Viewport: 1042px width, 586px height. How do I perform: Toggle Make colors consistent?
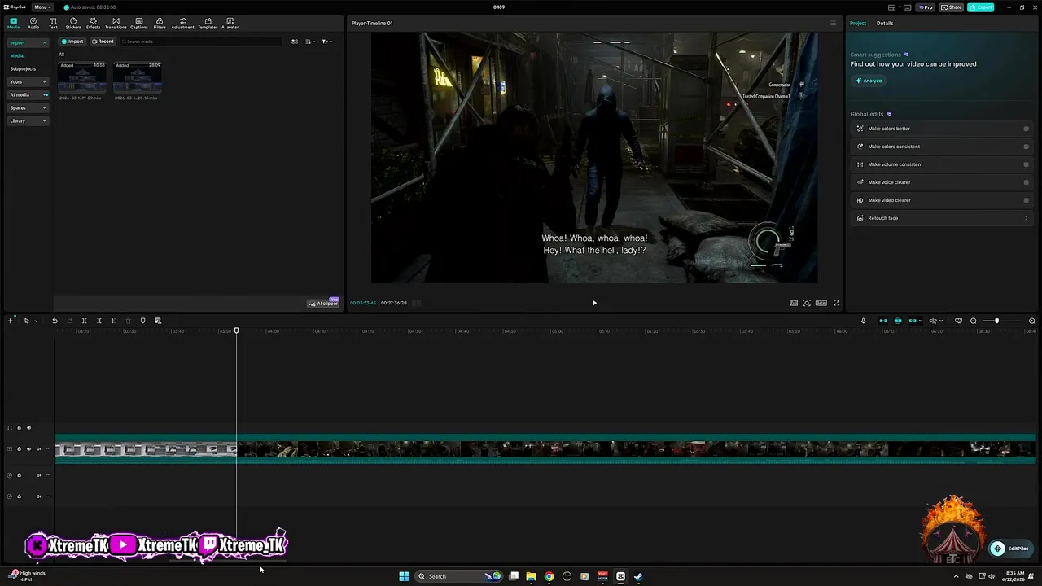tap(1026, 146)
